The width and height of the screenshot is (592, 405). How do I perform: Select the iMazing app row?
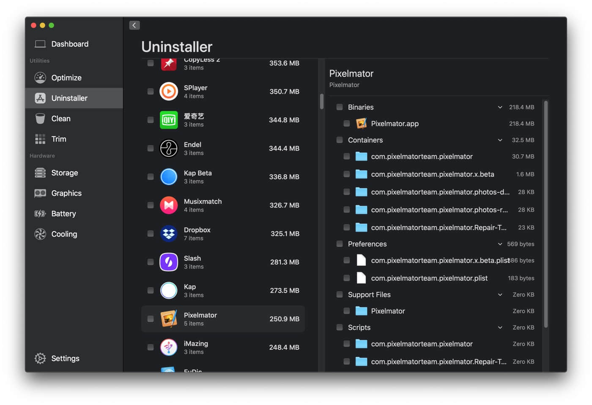click(x=223, y=347)
